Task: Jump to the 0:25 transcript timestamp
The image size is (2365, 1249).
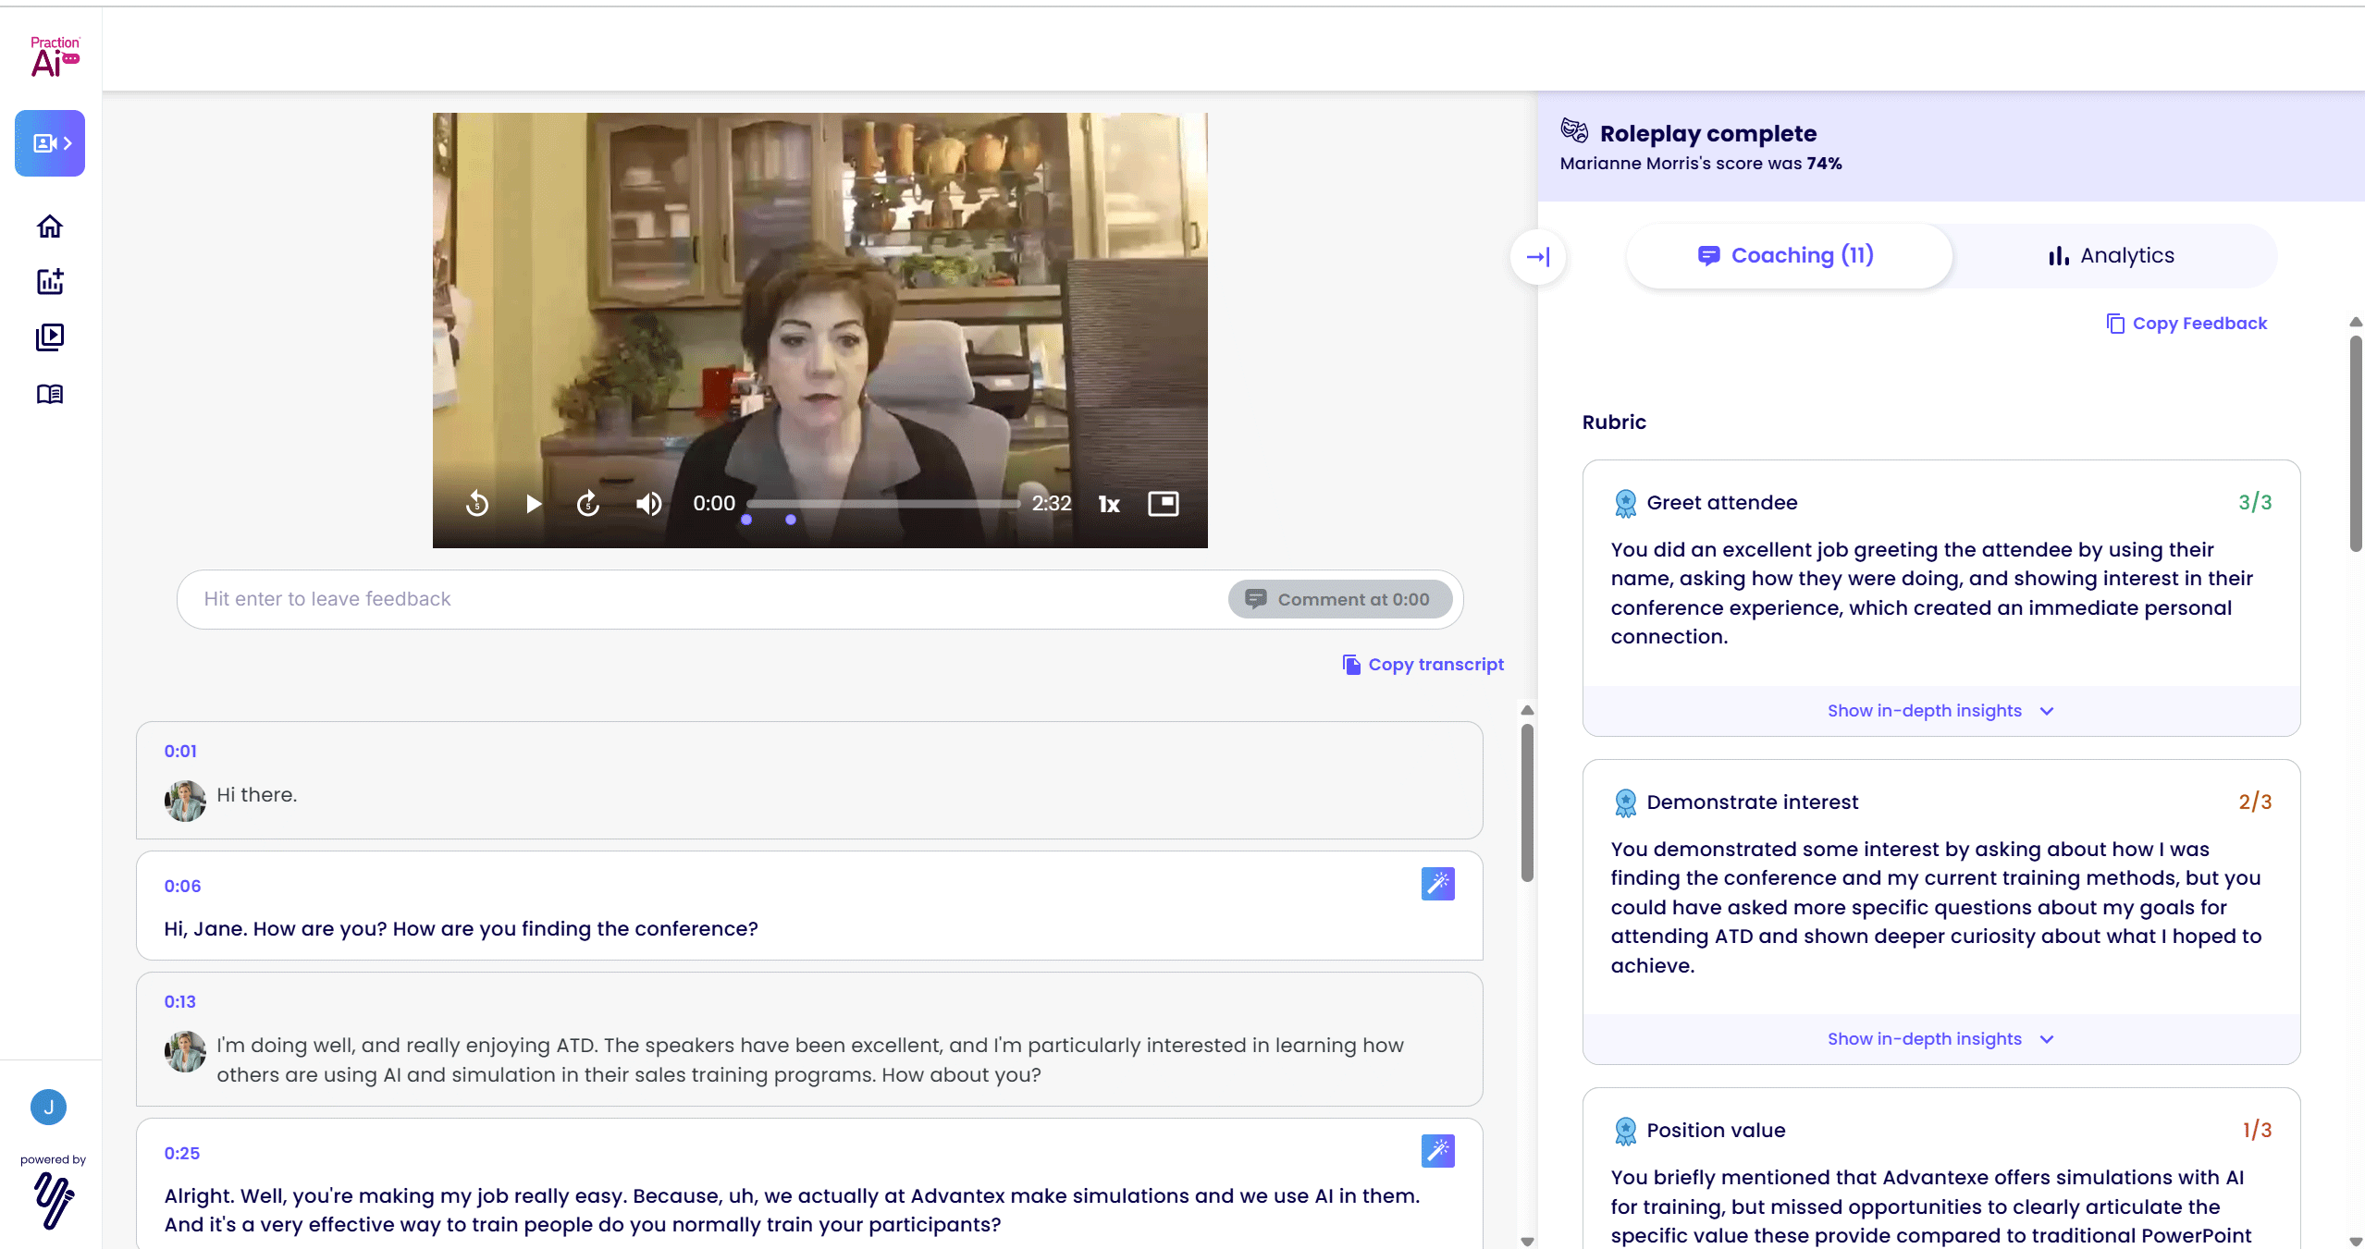Action: (182, 1154)
